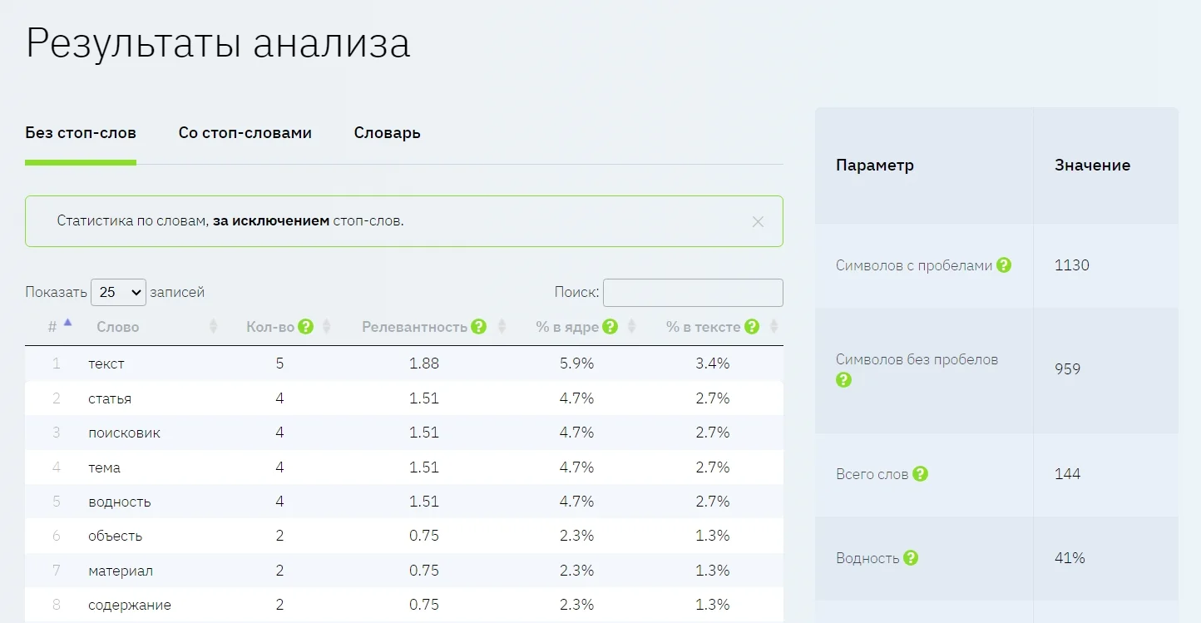Screen dimensions: 1201x623
Task: Click help icon next to % в ядре
Action: (610, 327)
